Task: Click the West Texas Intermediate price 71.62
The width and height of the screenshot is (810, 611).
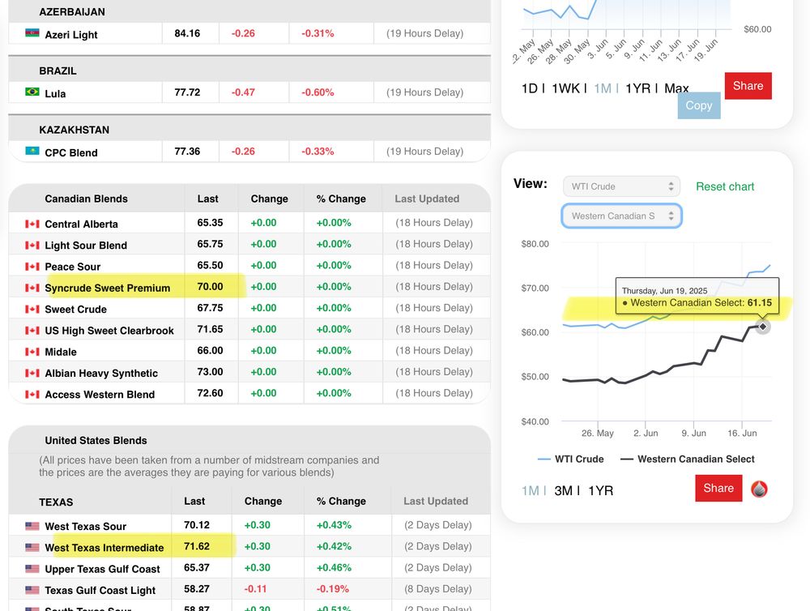Action: click(x=197, y=546)
